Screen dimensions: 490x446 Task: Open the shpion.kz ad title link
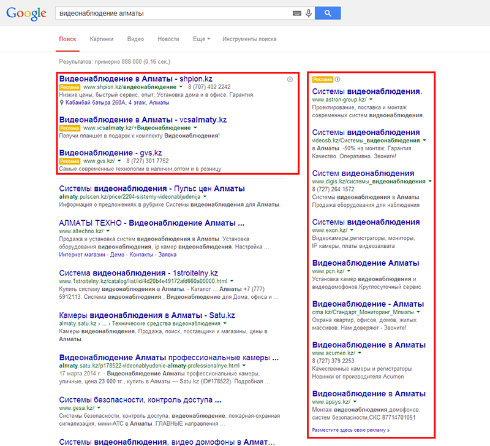tap(135, 79)
